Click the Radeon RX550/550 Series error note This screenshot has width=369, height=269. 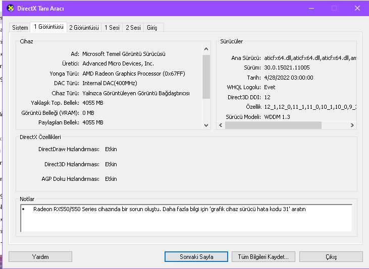(x=170, y=209)
